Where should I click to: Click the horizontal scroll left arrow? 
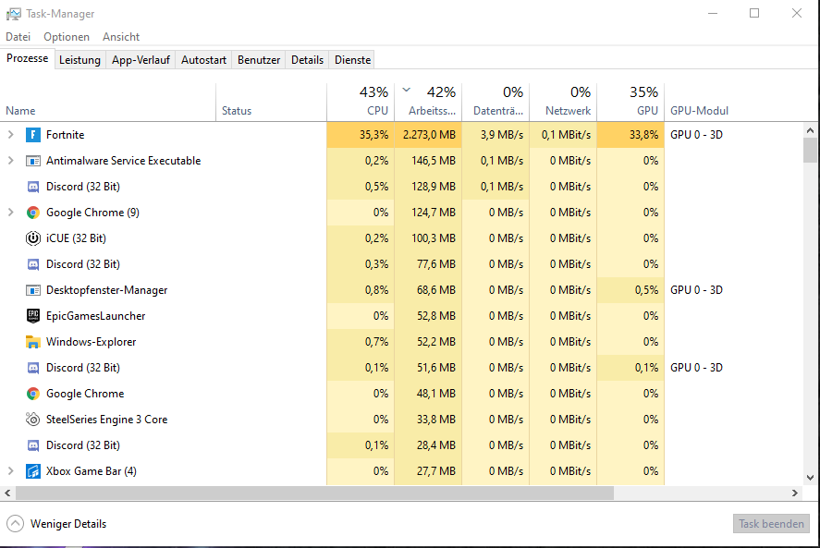click(7, 493)
